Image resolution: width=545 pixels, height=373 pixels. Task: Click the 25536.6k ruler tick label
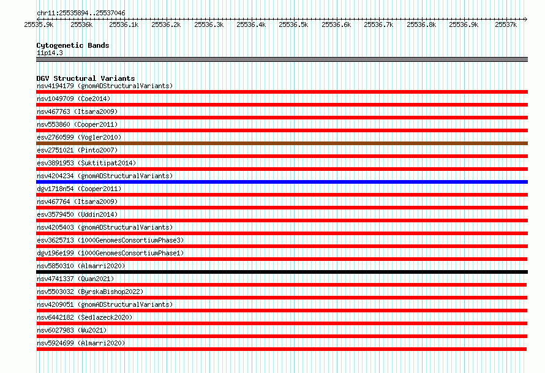coord(336,24)
